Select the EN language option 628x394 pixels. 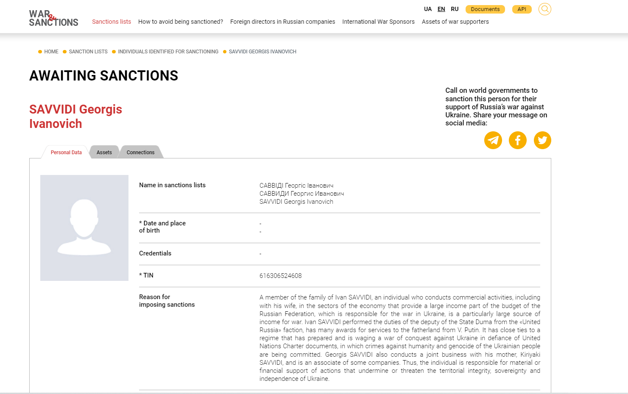(x=441, y=9)
